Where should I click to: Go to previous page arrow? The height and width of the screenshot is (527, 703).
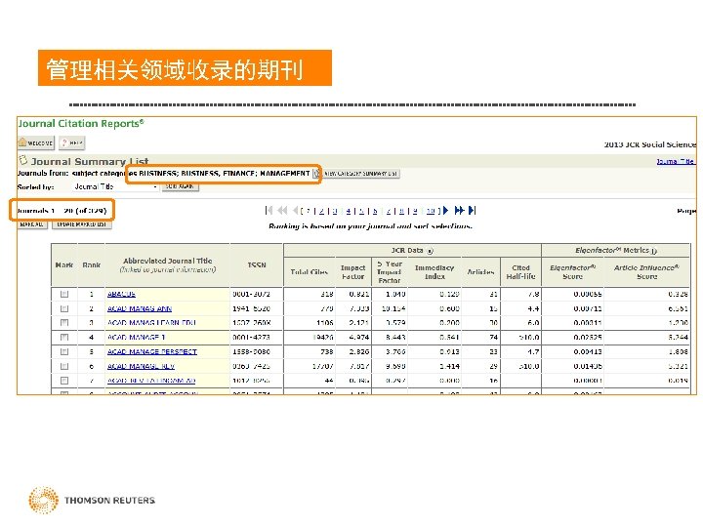(295, 210)
